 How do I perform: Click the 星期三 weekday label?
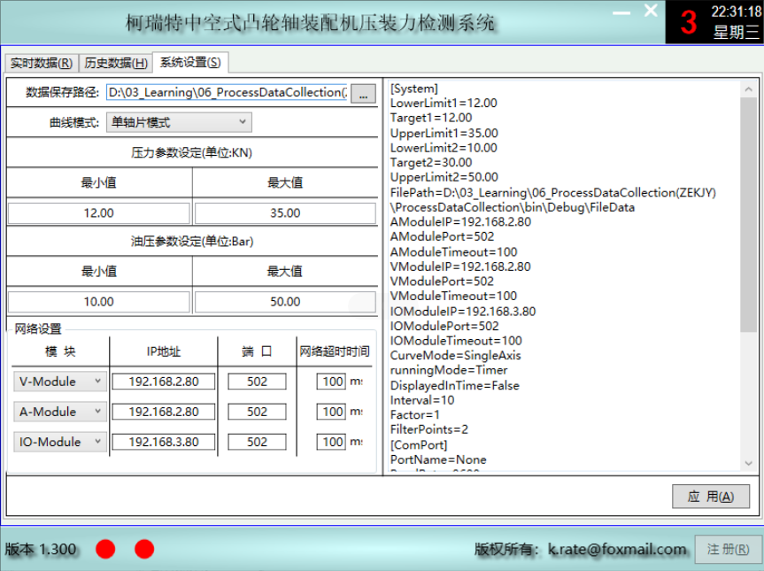point(737,32)
